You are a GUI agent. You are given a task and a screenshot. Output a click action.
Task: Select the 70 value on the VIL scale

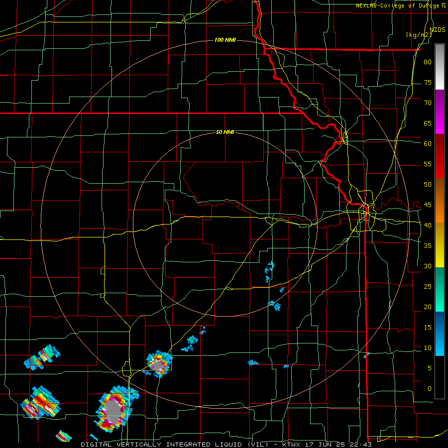click(x=428, y=103)
